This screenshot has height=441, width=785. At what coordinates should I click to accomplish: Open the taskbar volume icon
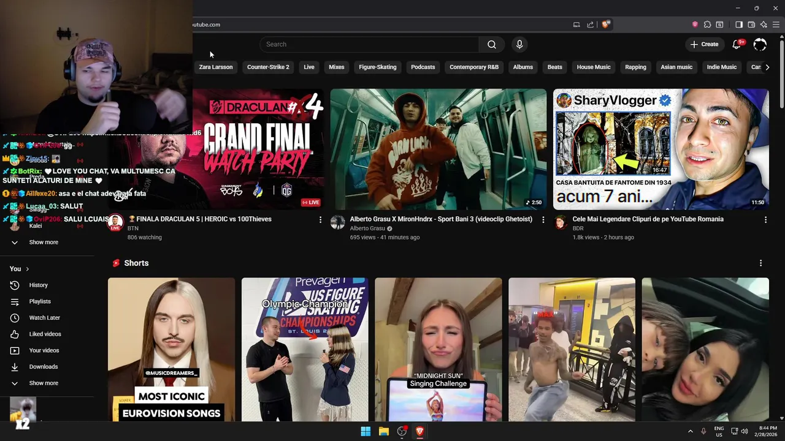tap(745, 431)
